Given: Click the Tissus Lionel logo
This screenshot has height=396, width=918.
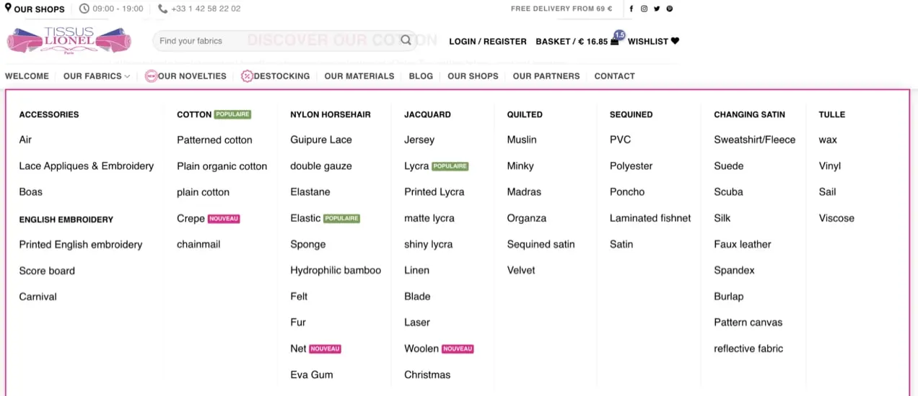Looking at the screenshot, I should [x=69, y=40].
